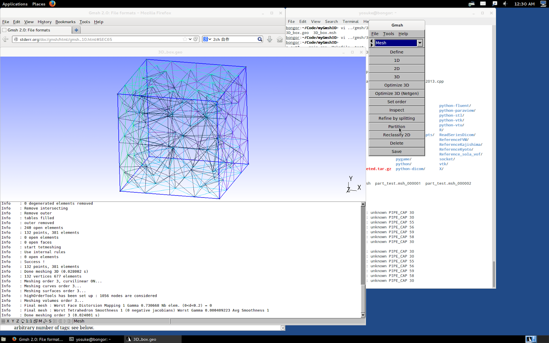
Task: Toggle the geometry icon in Gmsh status bar
Action: (45, 321)
